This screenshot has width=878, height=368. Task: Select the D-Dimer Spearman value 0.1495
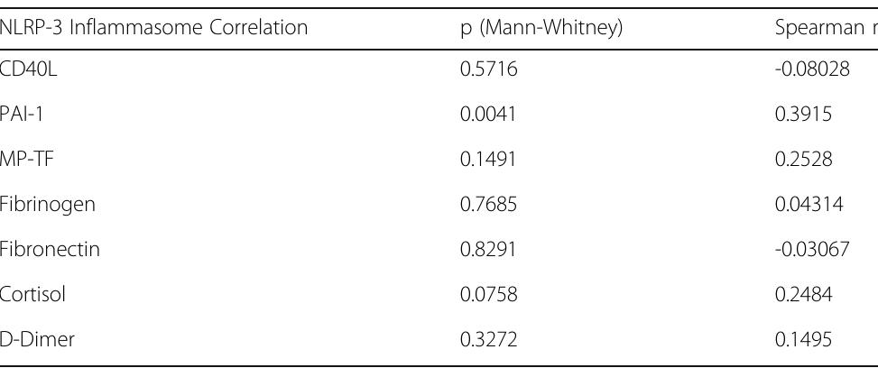(x=800, y=339)
